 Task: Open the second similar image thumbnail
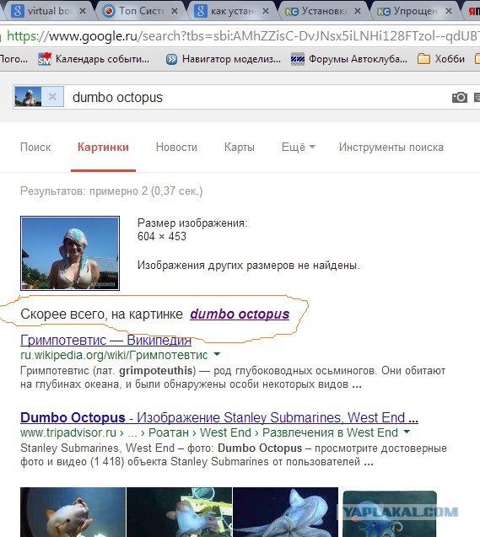(179, 512)
